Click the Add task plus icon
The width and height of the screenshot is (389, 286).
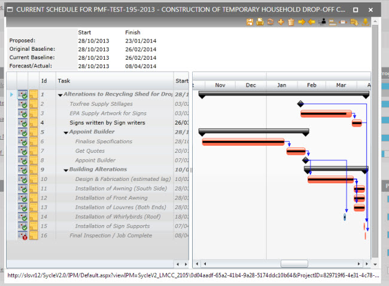coord(281,22)
